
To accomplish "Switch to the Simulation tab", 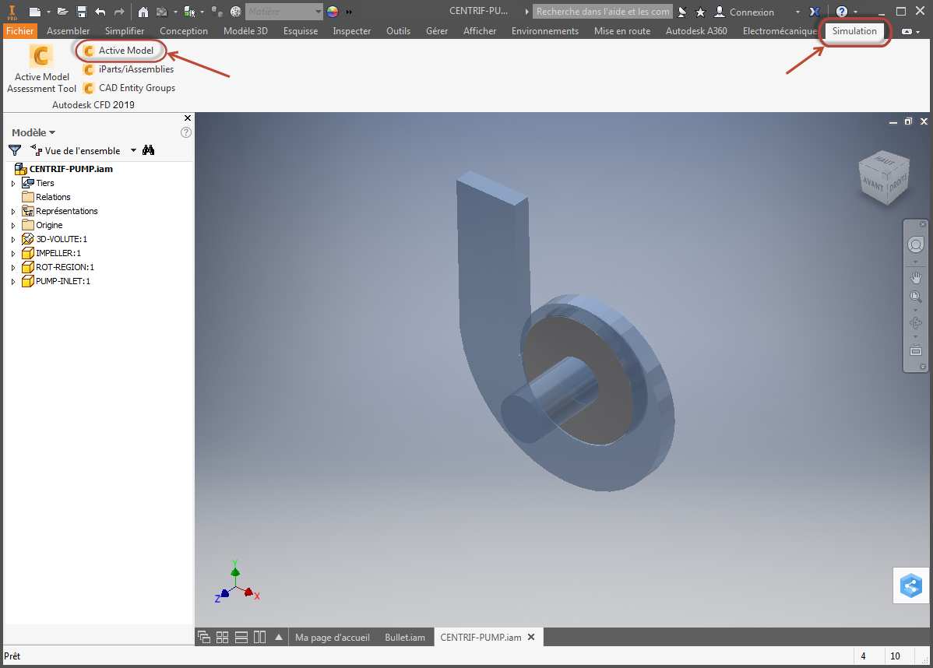I will (x=854, y=31).
